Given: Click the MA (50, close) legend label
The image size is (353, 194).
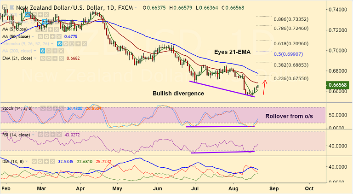Looking at the screenshot, I should 16,36.
